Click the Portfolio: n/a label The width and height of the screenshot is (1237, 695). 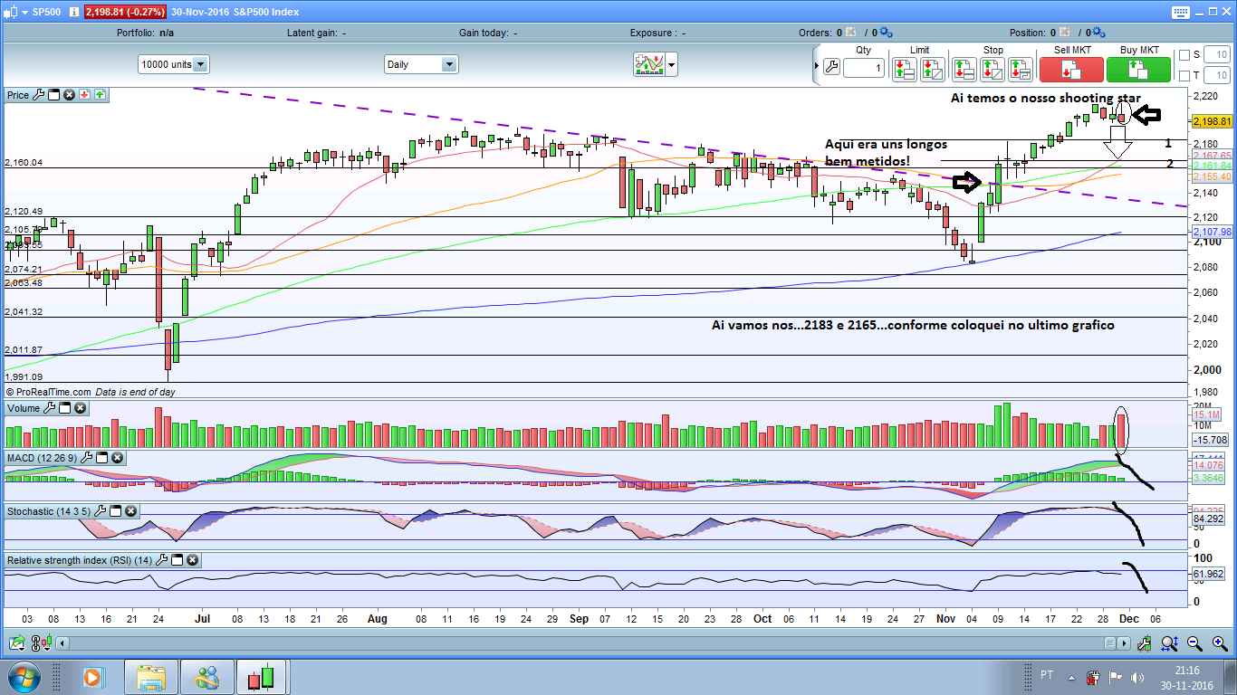click(x=146, y=33)
